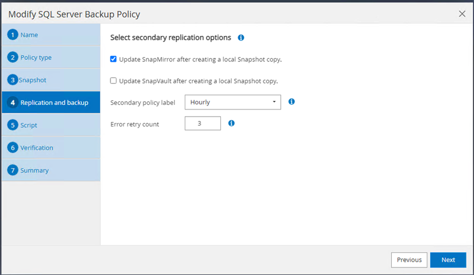The height and width of the screenshot is (275, 474).
Task: Click the step 2 number circle
Action: tap(13, 57)
